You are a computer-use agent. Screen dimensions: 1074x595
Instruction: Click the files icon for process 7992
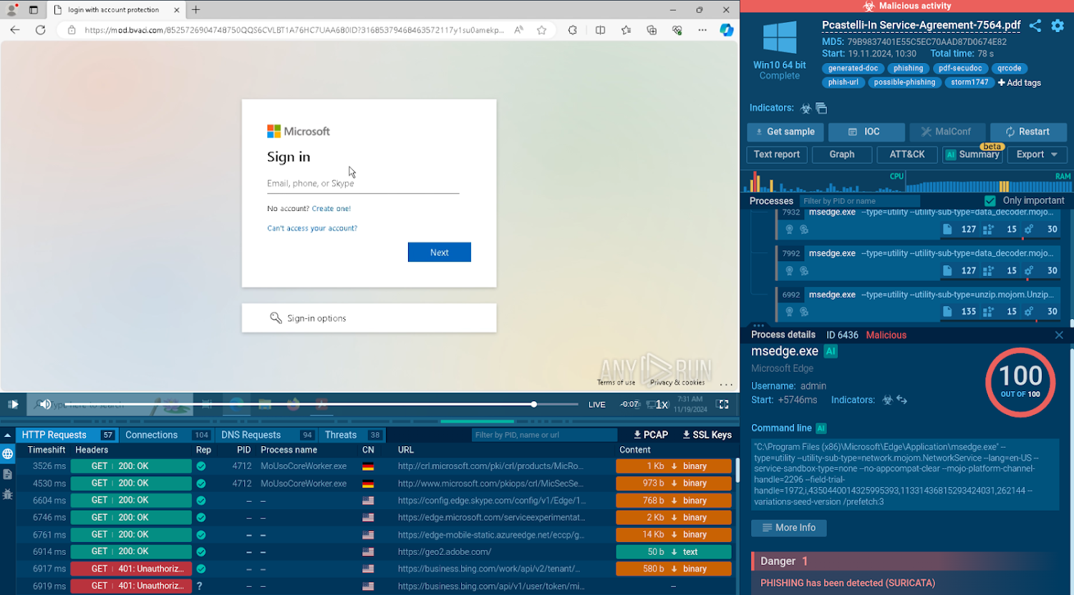(x=947, y=270)
